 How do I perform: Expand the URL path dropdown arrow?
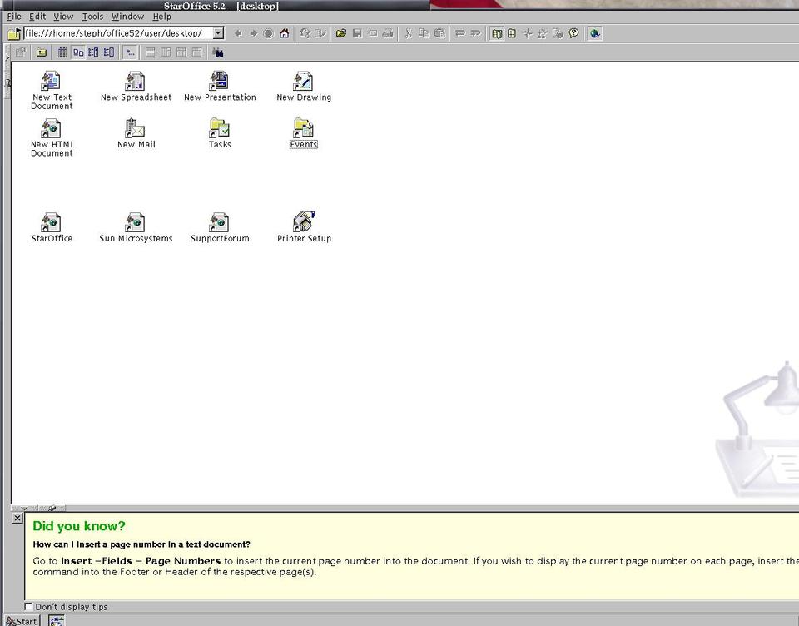tap(218, 33)
